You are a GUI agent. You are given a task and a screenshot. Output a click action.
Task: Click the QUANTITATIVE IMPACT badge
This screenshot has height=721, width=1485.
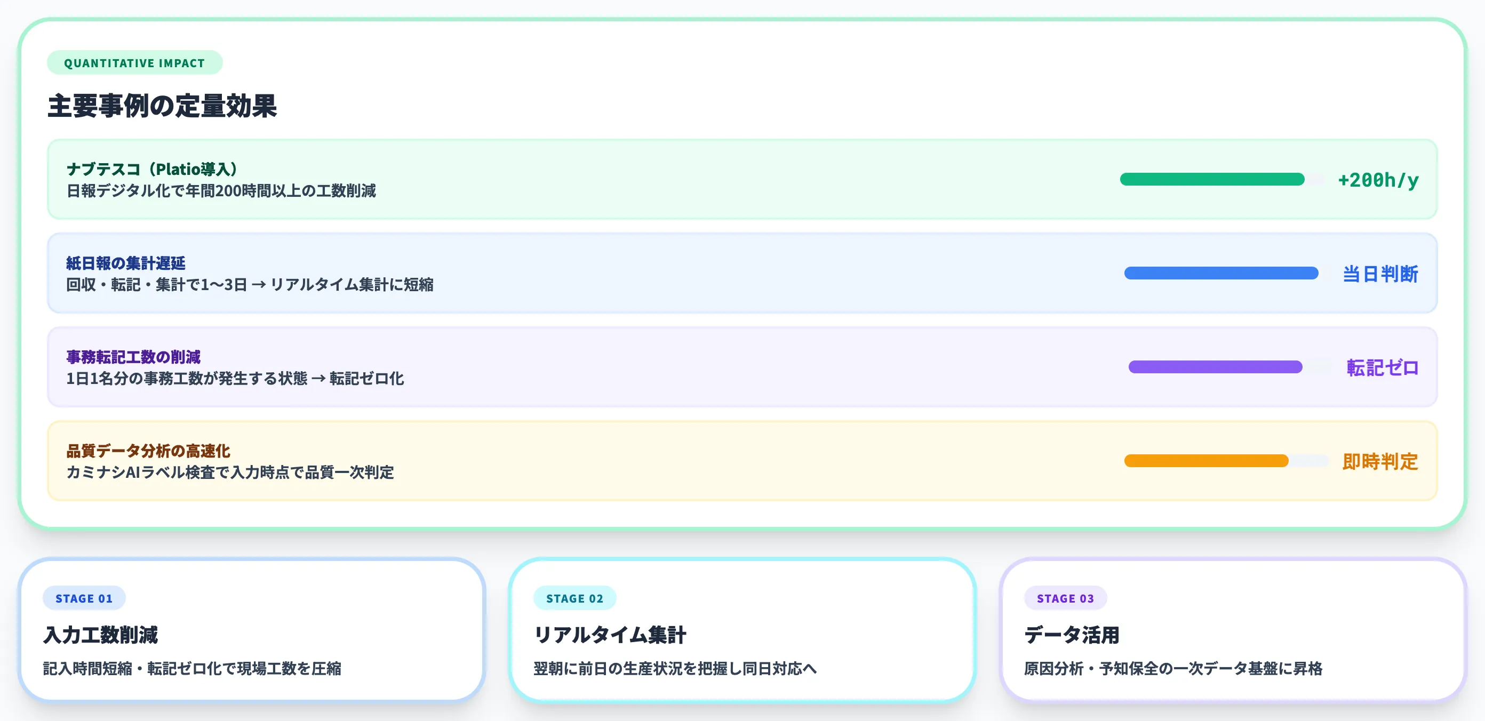[134, 63]
